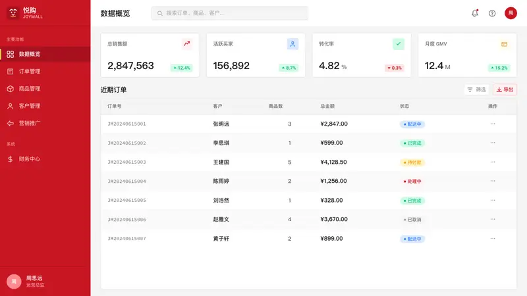Screen dimensions: 527x296
Task: Open the help question mark icon
Action: click(x=492, y=13)
